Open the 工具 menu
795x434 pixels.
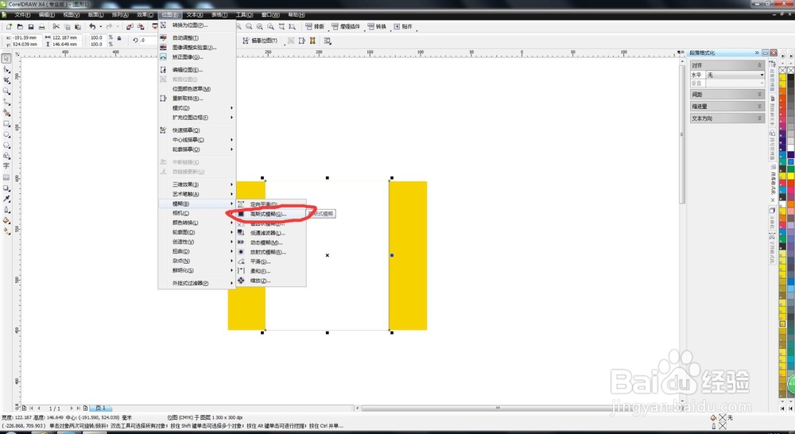[x=244, y=14]
